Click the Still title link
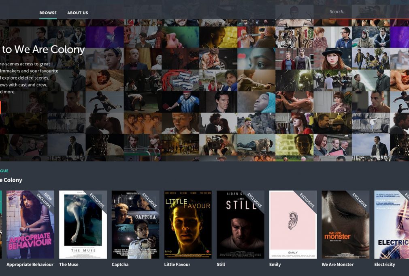Screen dimensions: 409x276 tap(221, 265)
